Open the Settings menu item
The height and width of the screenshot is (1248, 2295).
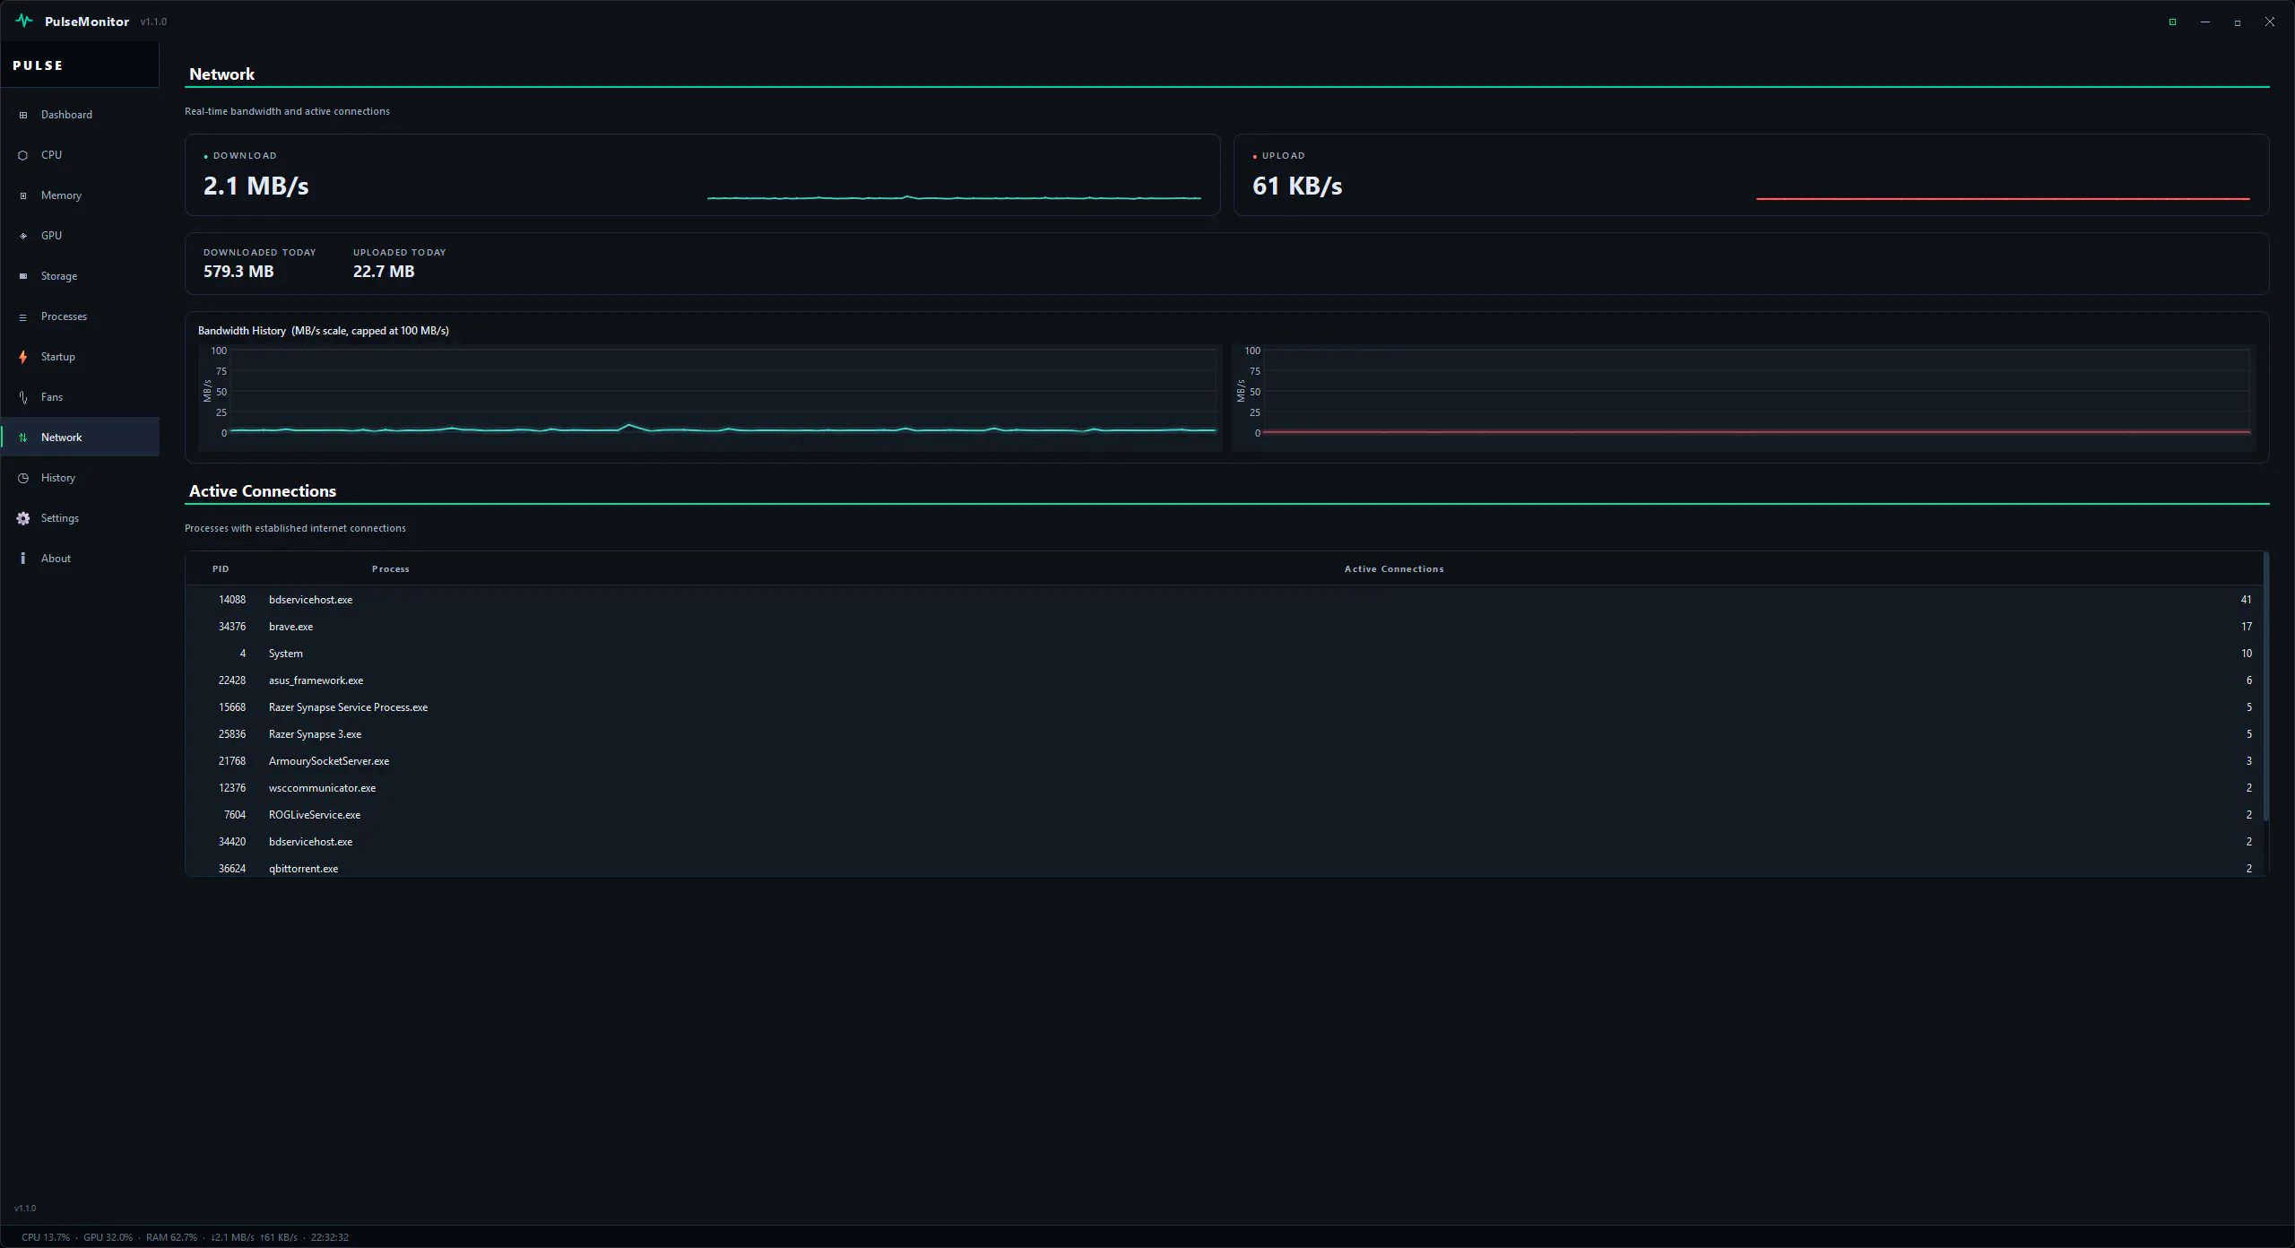tap(80, 518)
